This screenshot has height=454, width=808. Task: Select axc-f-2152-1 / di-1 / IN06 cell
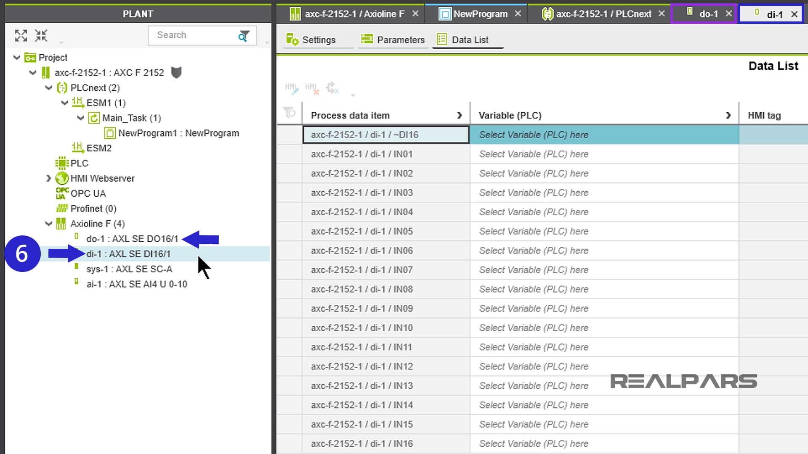click(386, 251)
